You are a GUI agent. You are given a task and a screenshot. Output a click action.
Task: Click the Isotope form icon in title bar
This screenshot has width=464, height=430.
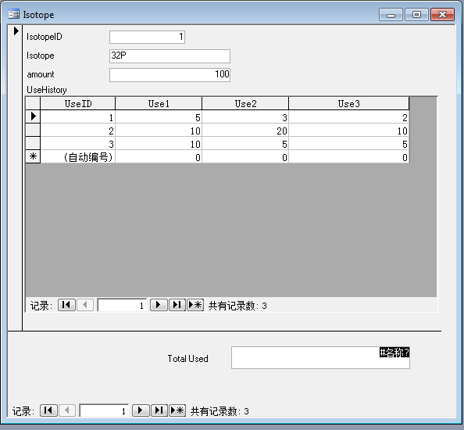(x=13, y=14)
